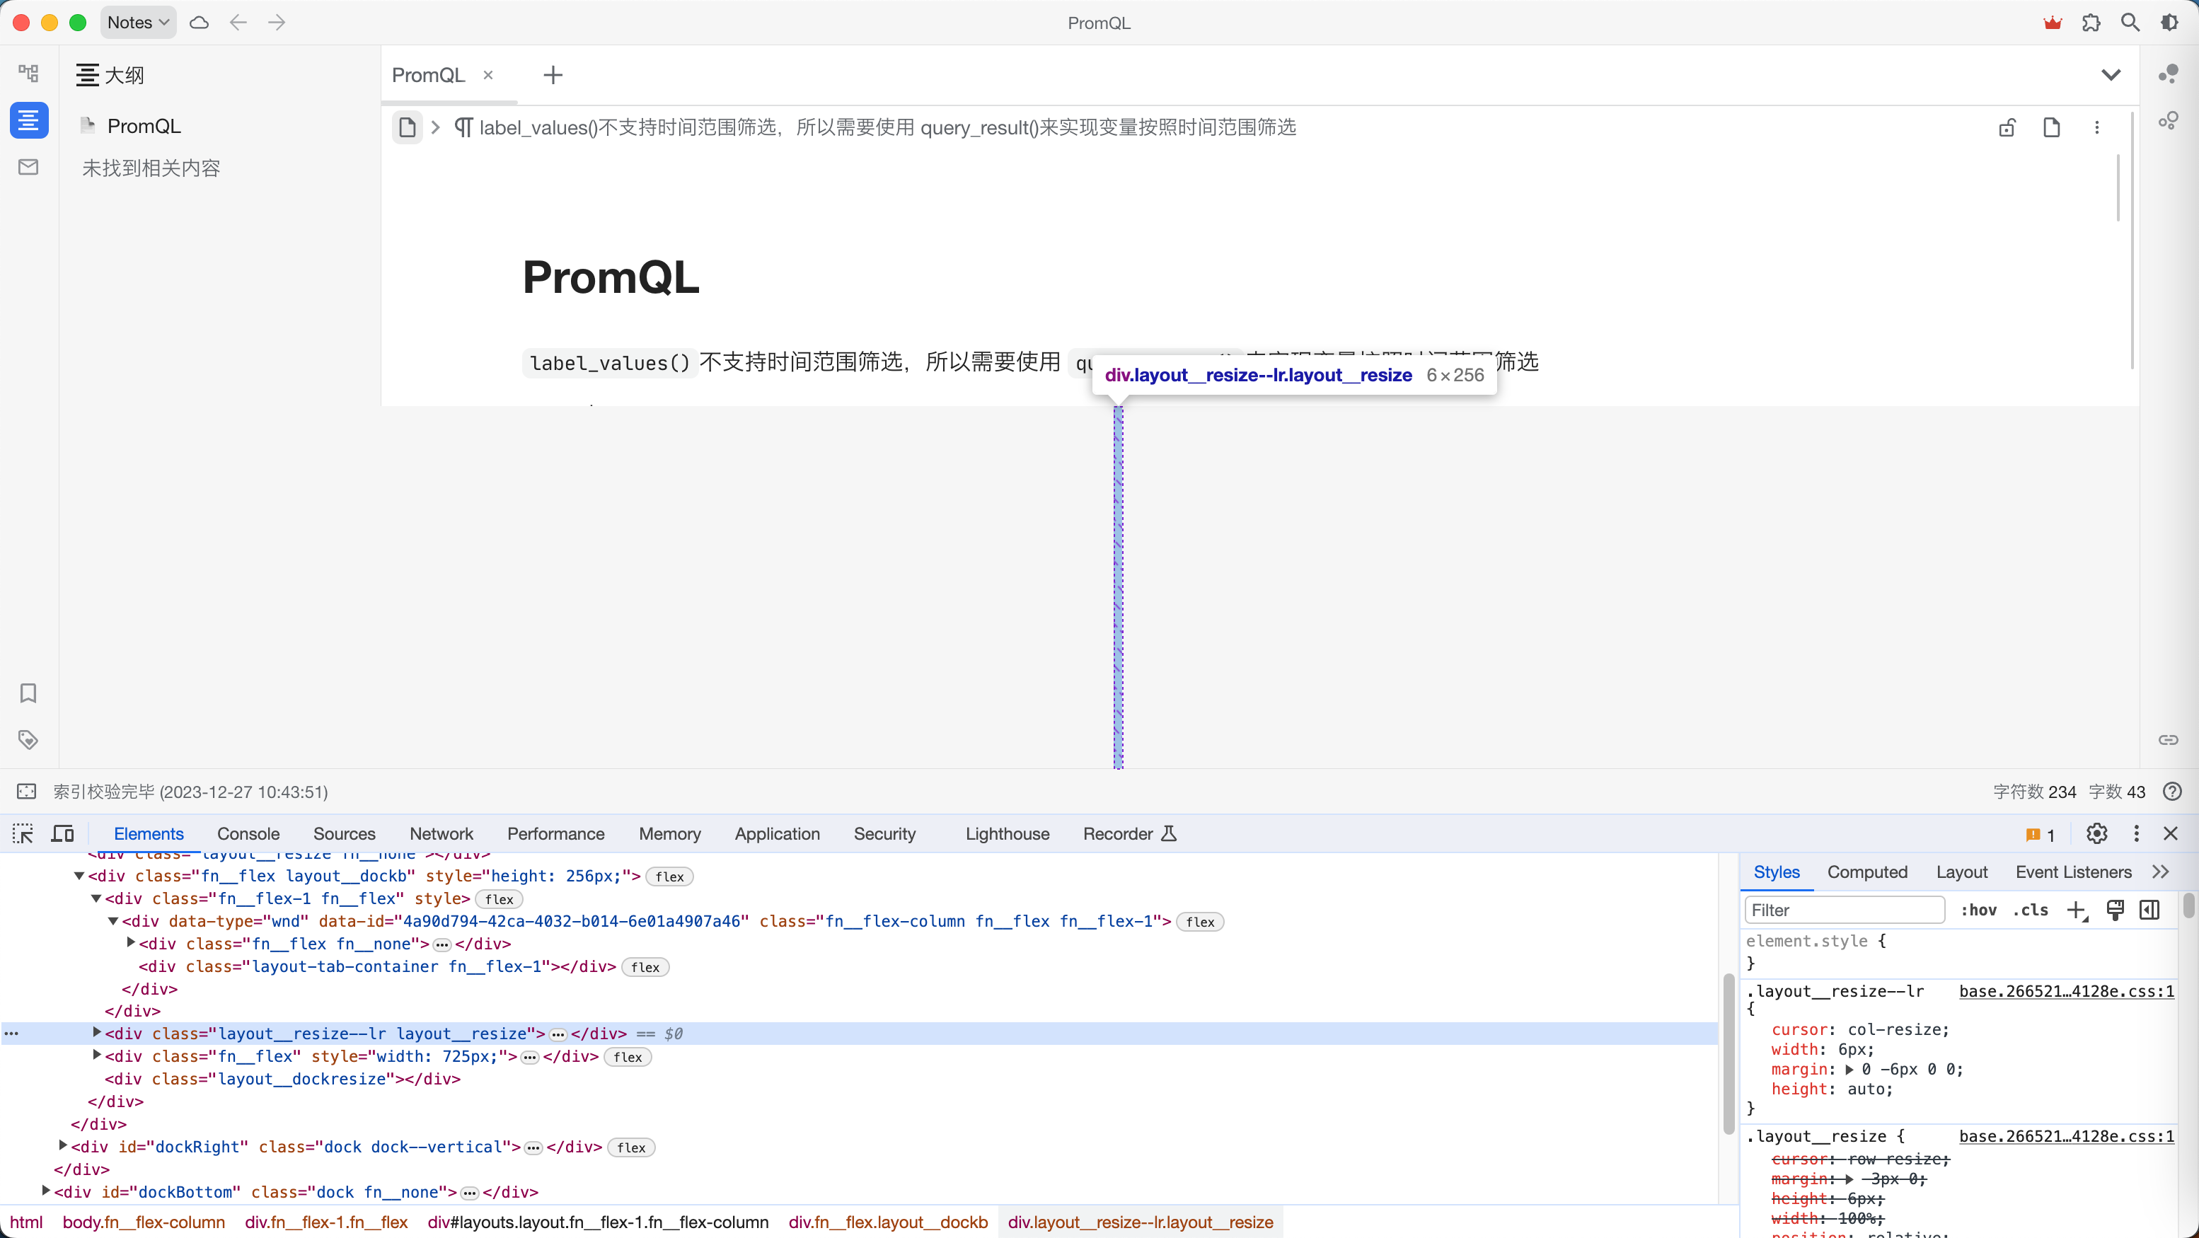The image size is (2199, 1238).
Task: Open the Notes workspace dropdown
Action: click(x=138, y=23)
